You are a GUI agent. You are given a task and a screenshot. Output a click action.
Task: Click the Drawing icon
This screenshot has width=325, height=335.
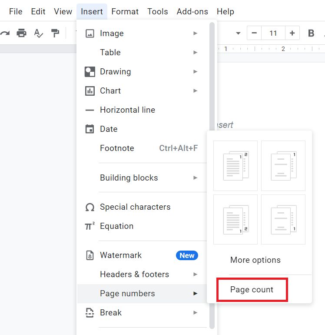click(x=90, y=72)
